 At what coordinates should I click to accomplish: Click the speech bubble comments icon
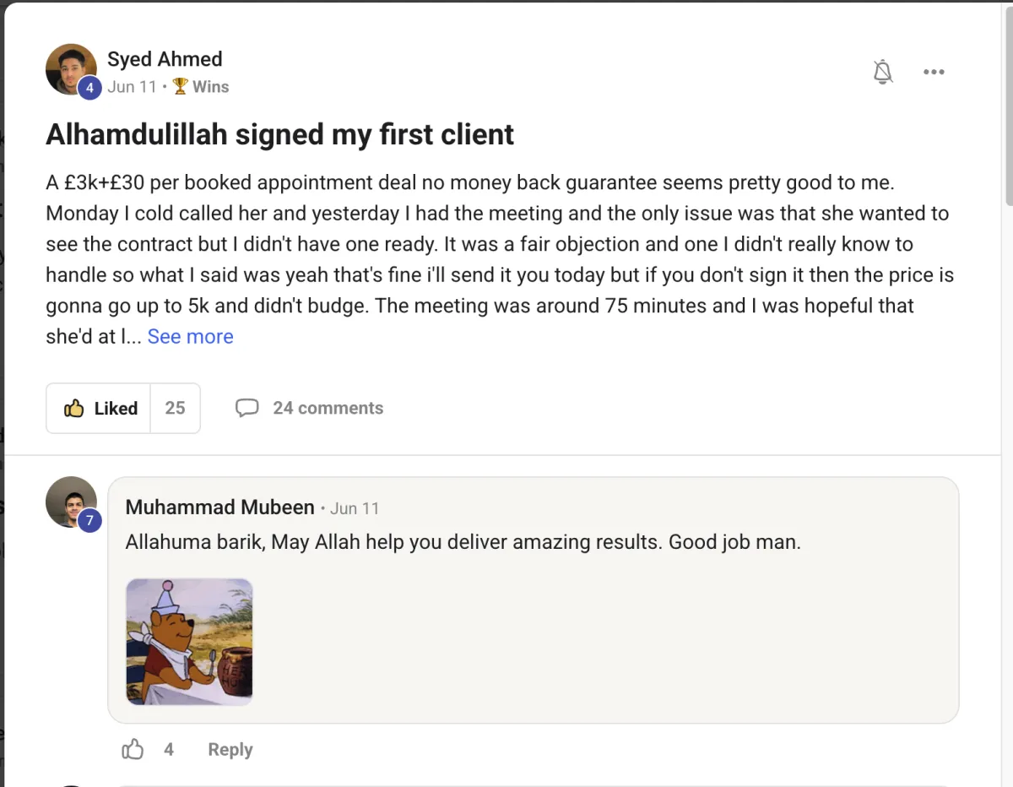(x=246, y=408)
